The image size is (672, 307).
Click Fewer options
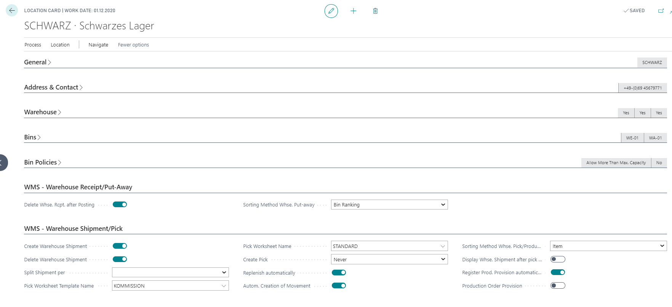tap(133, 45)
